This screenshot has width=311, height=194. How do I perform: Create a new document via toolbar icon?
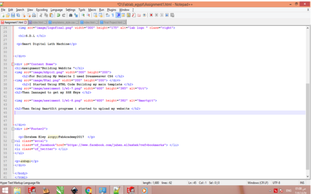pos(2,15)
